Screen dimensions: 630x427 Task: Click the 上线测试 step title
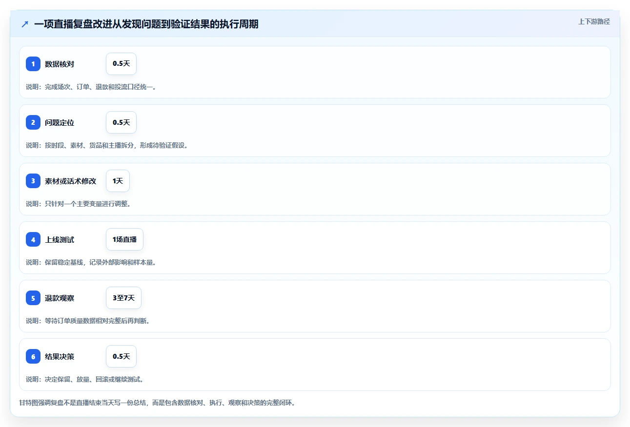click(60, 239)
